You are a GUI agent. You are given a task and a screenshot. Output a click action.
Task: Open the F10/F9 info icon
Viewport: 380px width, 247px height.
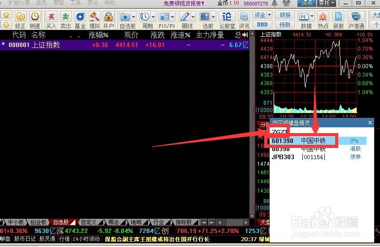pyautogui.click(x=164, y=17)
